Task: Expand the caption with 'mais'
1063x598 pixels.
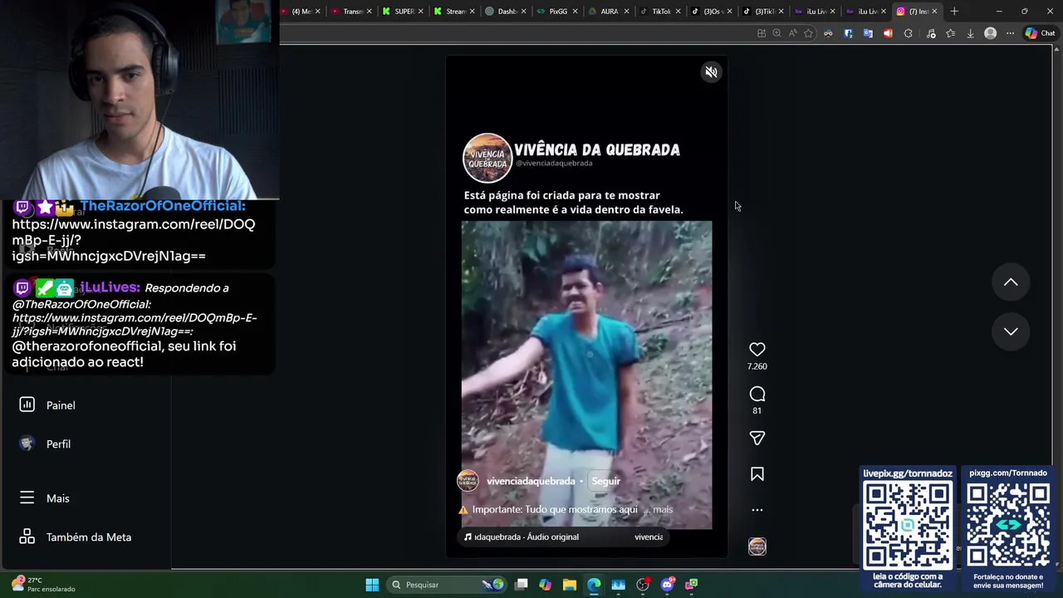Action: click(x=663, y=509)
